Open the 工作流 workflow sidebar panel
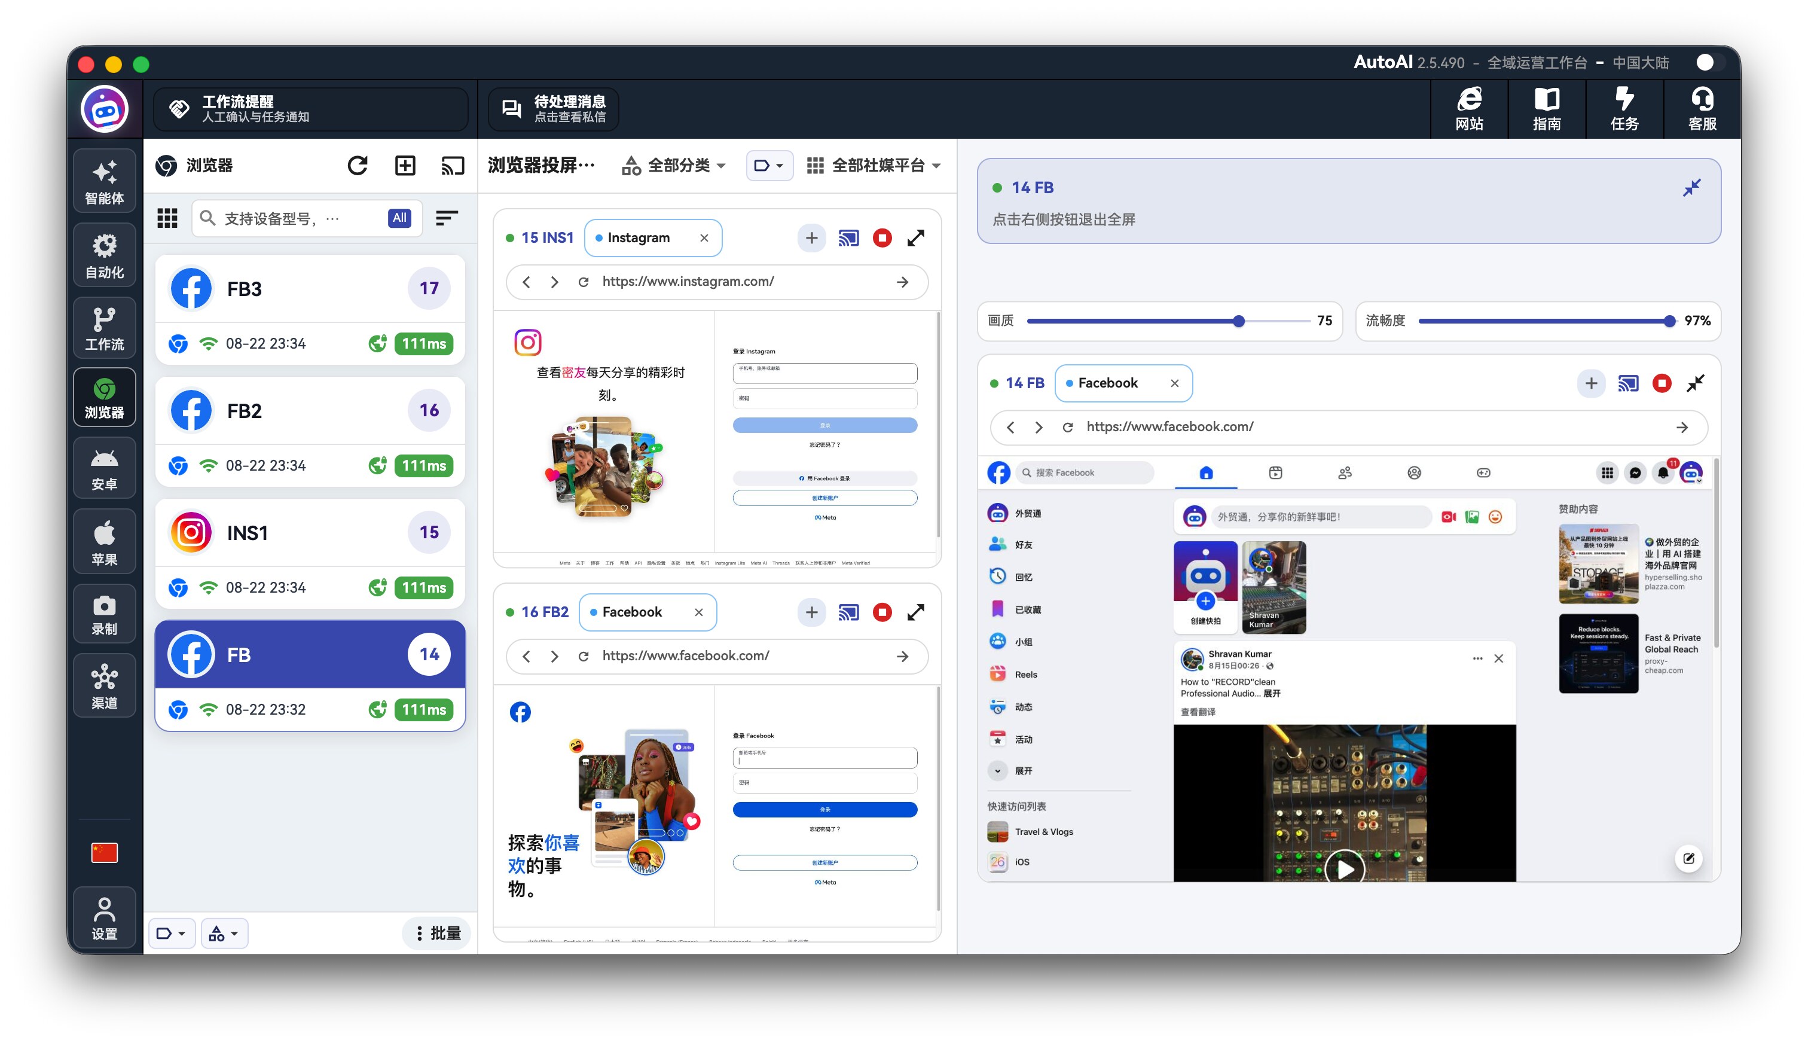1808x1043 pixels. [105, 328]
